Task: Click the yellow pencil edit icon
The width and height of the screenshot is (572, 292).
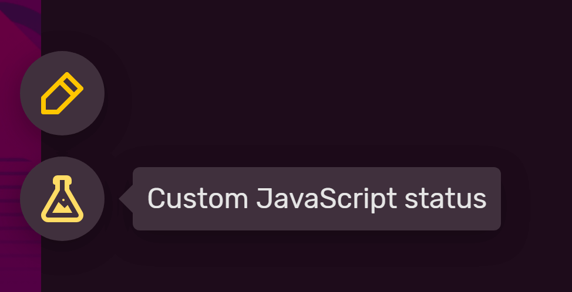Action: pos(62,93)
